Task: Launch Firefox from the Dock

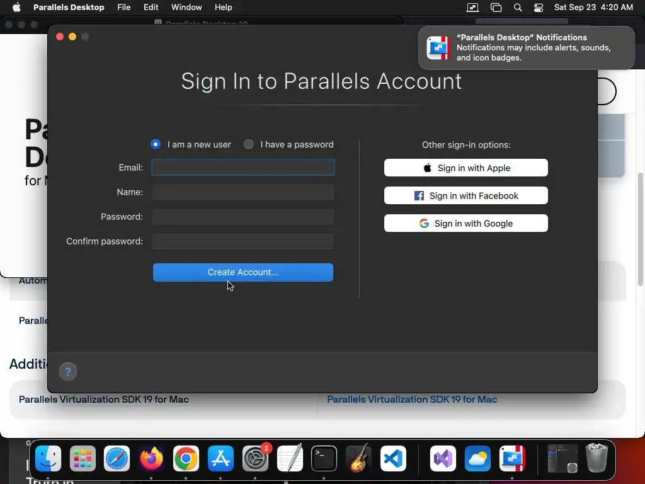Action: 151,459
